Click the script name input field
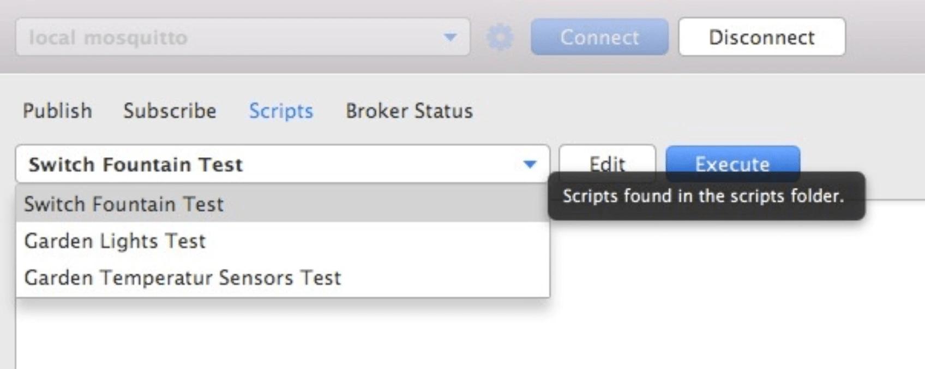Image resolution: width=925 pixels, height=369 pixels. click(x=218, y=164)
